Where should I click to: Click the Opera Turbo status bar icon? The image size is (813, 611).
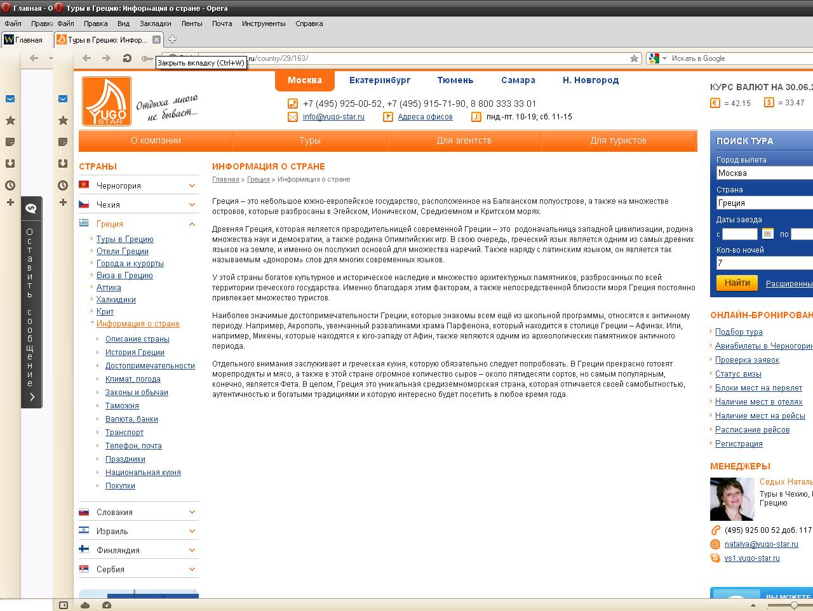coord(107,605)
